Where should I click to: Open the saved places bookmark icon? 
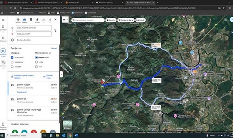click(3, 27)
